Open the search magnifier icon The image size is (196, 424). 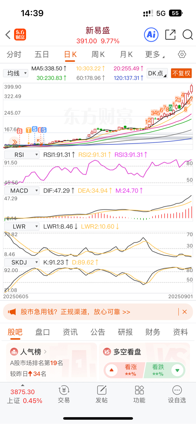(x=188, y=35)
